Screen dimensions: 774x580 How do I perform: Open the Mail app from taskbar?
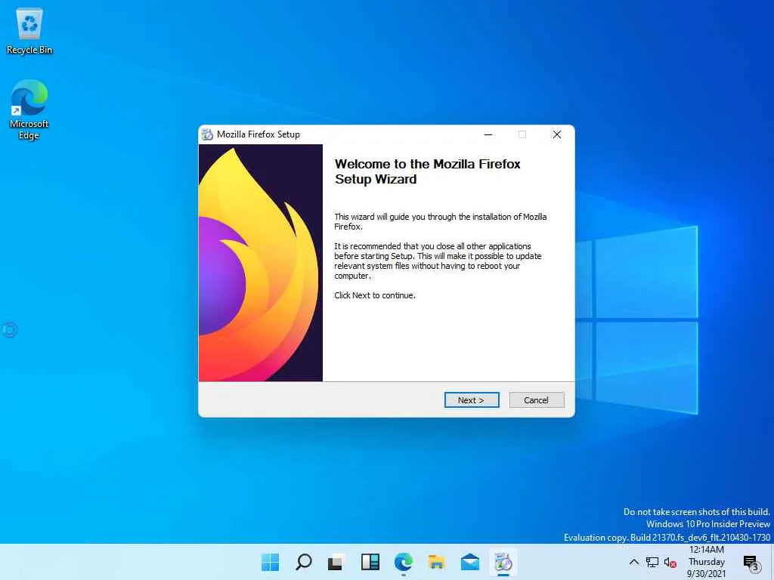[469, 562]
